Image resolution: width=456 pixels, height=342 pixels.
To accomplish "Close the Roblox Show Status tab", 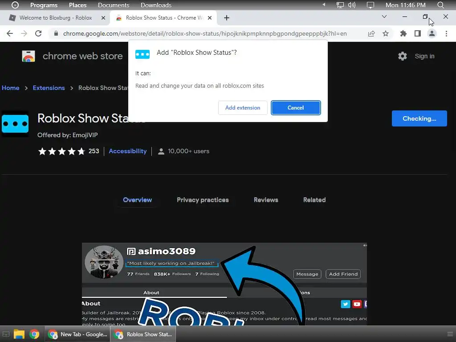I will (210, 18).
